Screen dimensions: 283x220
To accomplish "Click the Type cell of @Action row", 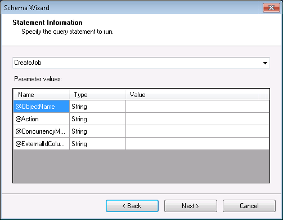I will coord(97,119).
